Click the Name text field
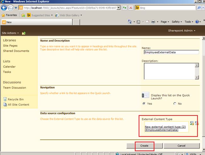The width and height of the screenshot is (205, 155). click(x=171, y=52)
